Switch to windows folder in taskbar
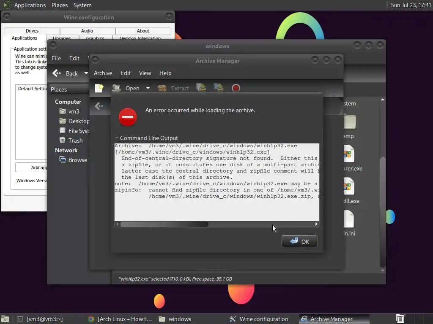 [175, 319]
